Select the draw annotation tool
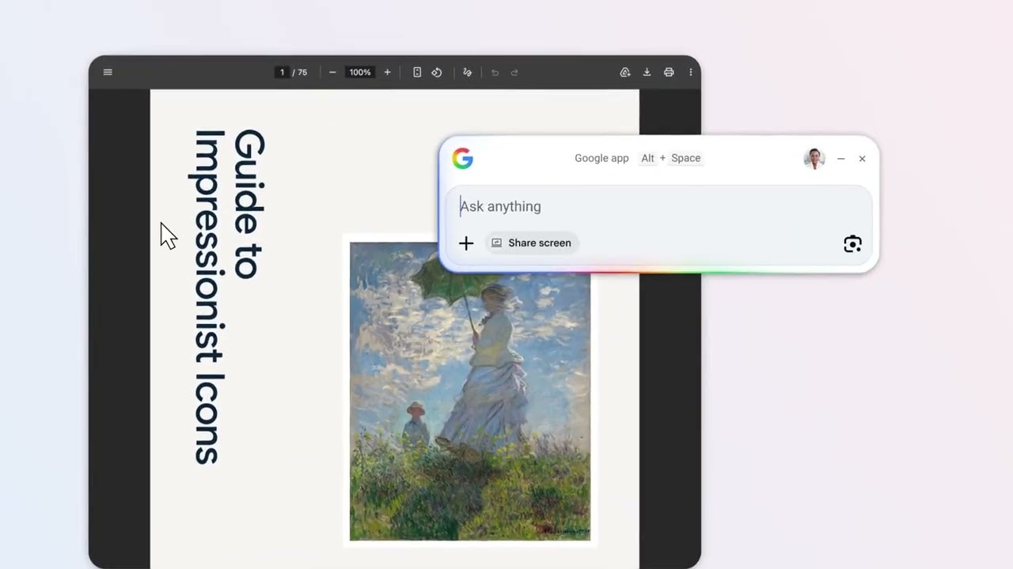Screen dimensions: 1013x569 tap(467, 72)
